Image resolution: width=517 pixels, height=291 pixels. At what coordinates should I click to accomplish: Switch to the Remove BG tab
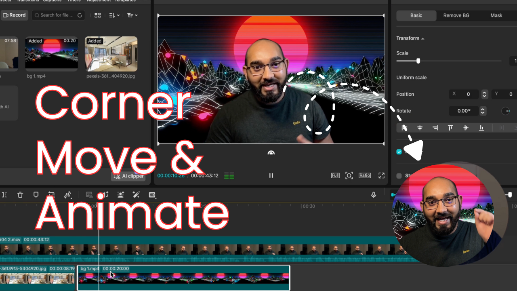[x=456, y=15]
